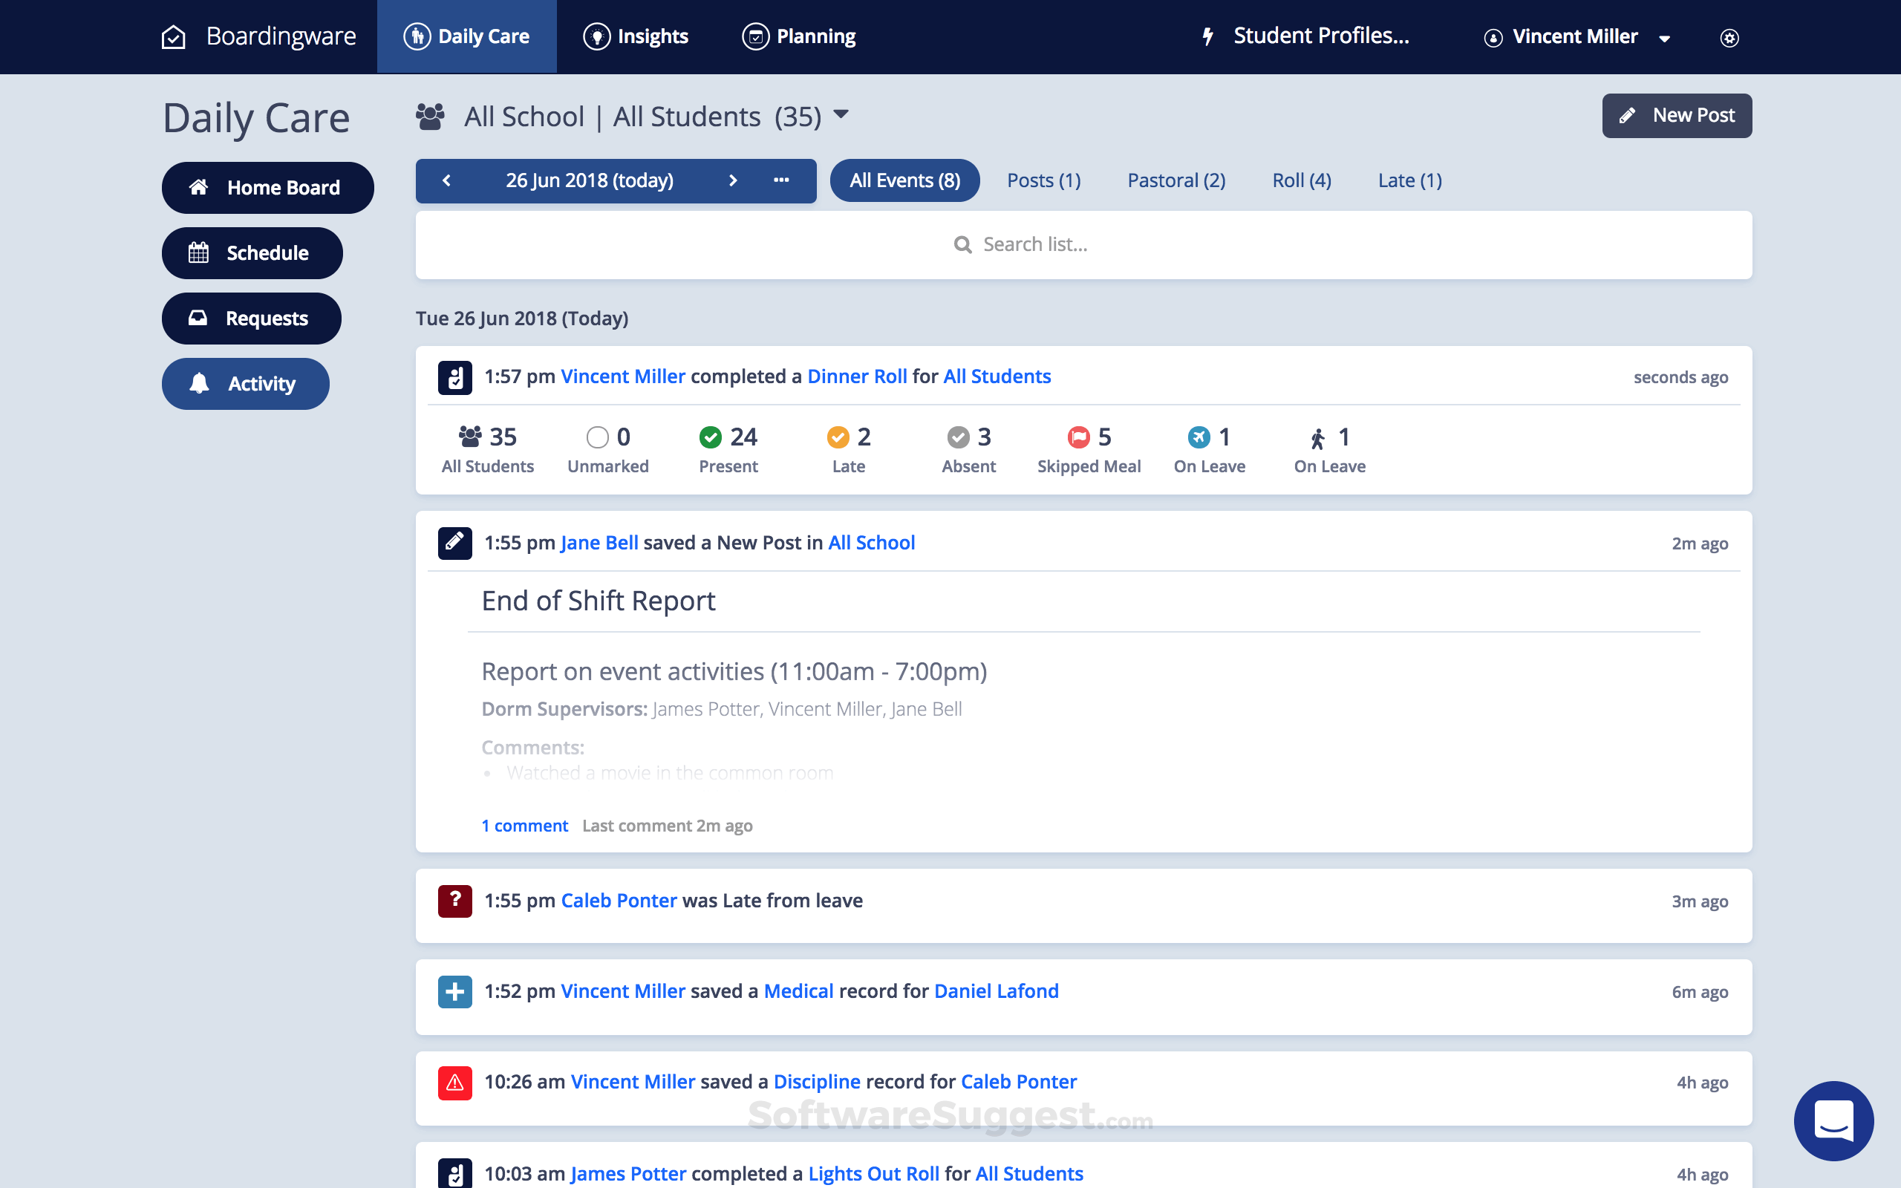The height and width of the screenshot is (1188, 1901).
Task: Click the red discipline warning icon
Action: tap(454, 1083)
